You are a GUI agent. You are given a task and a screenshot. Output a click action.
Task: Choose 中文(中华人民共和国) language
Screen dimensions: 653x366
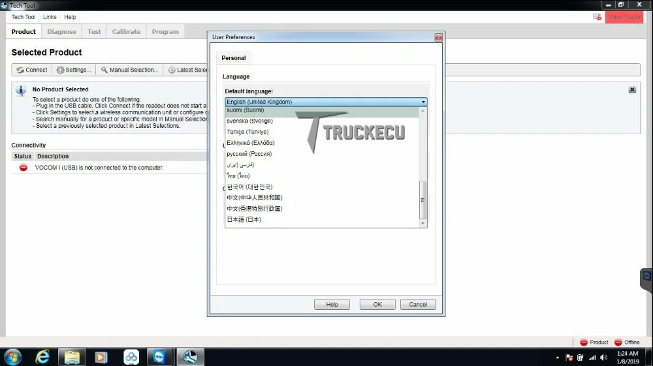[322, 198]
